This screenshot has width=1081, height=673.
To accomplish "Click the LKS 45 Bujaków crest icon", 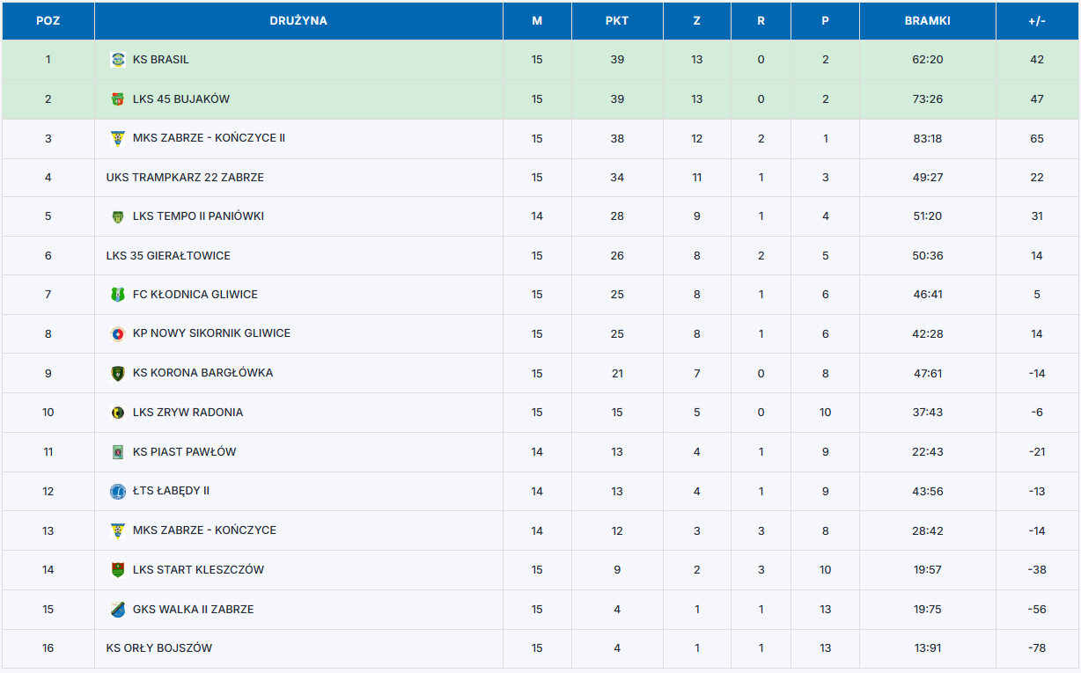I will pyautogui.click(x=117, y=99).
